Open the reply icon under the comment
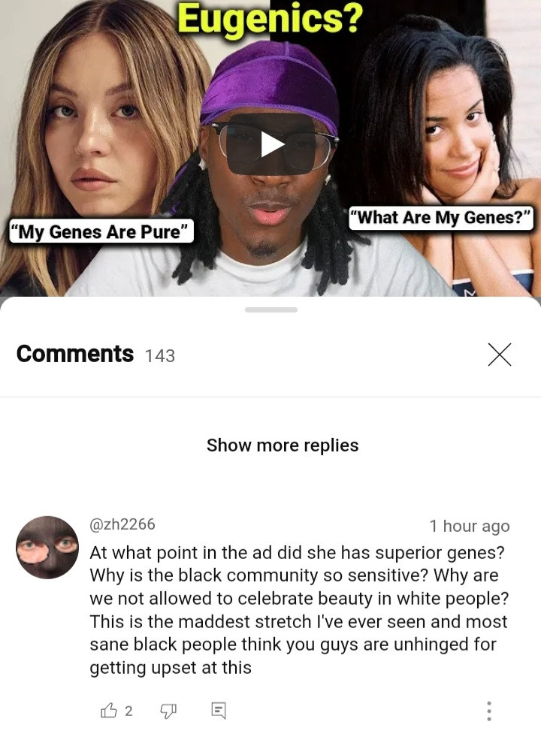The height and width of the screenshot is (755, 541). point(218,711)
